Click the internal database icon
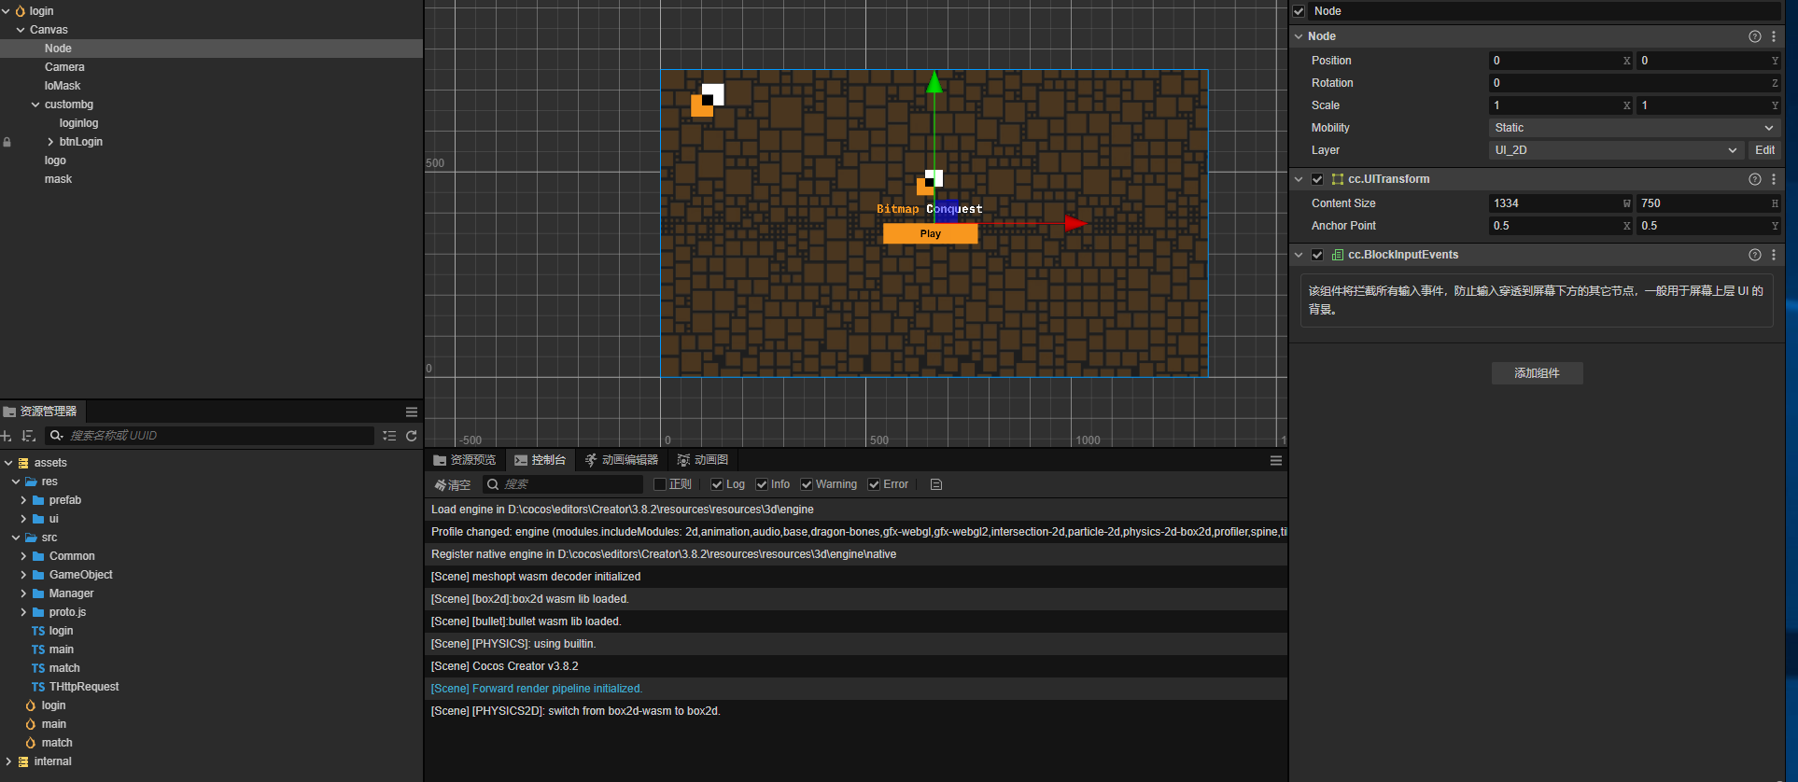Screen dimensions: 1798x782 pos(23,761)
